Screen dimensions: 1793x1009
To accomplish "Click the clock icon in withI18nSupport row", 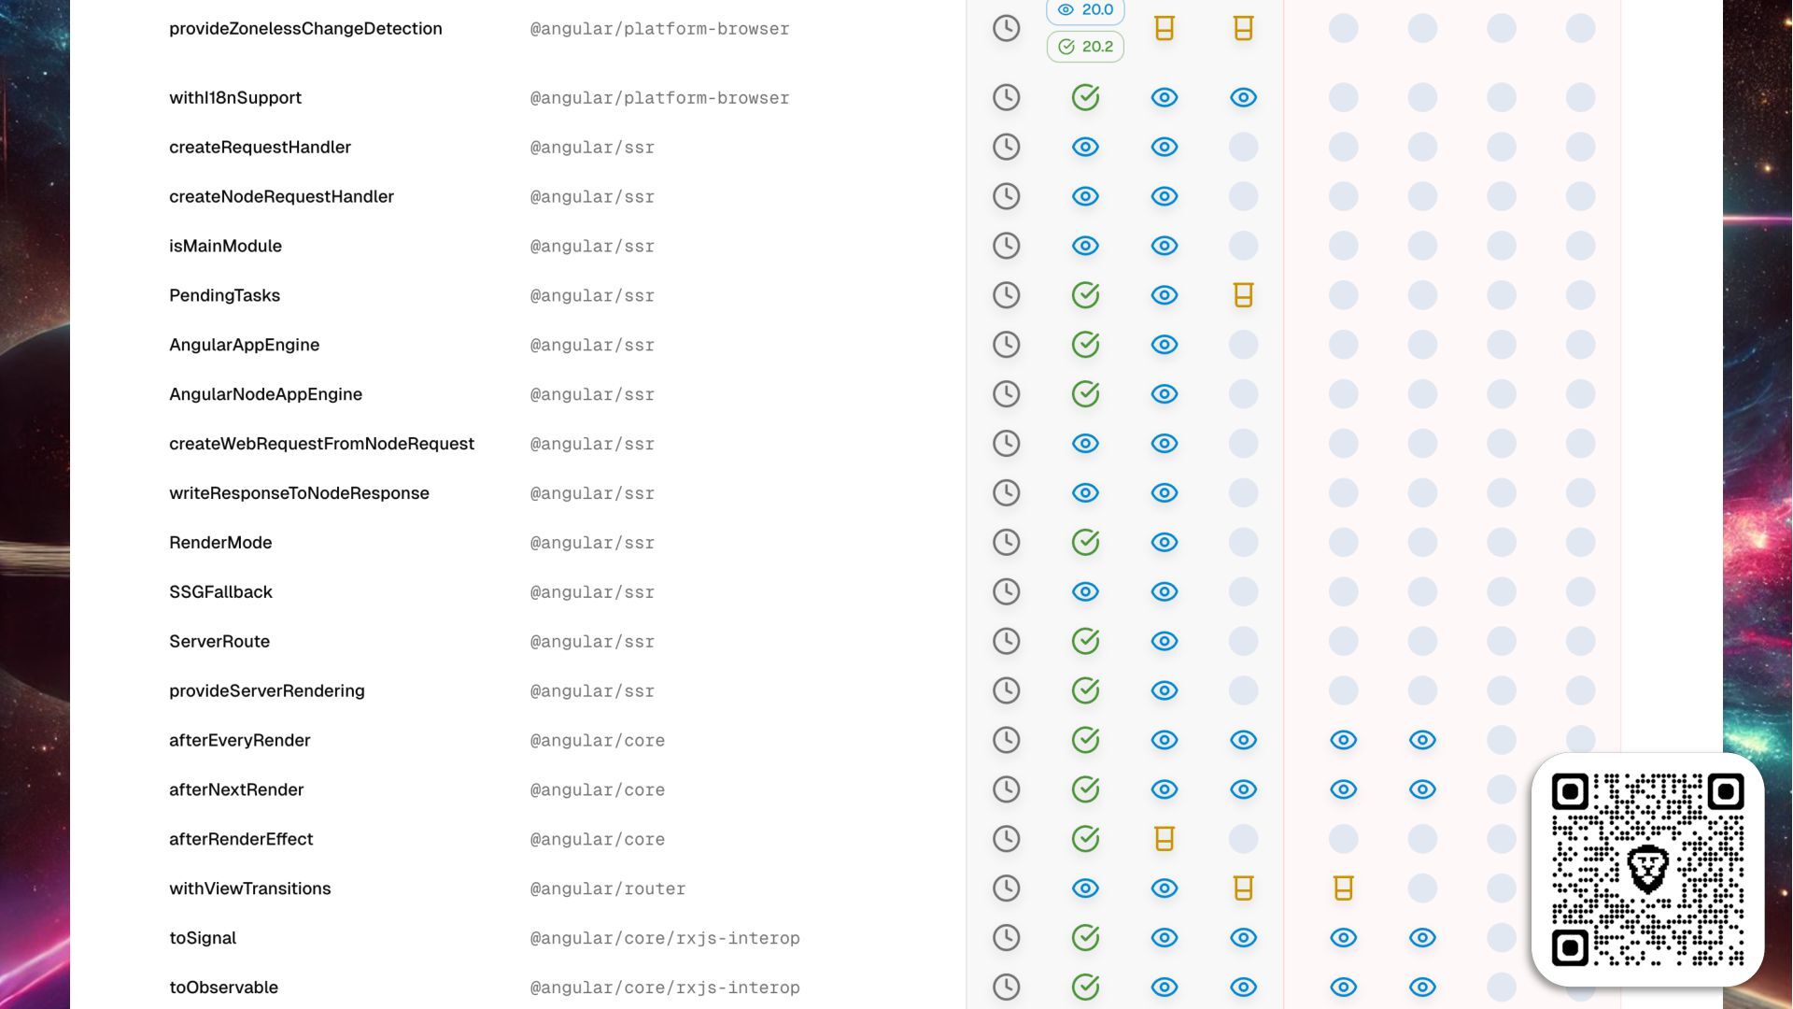I will coord(1006,97).
